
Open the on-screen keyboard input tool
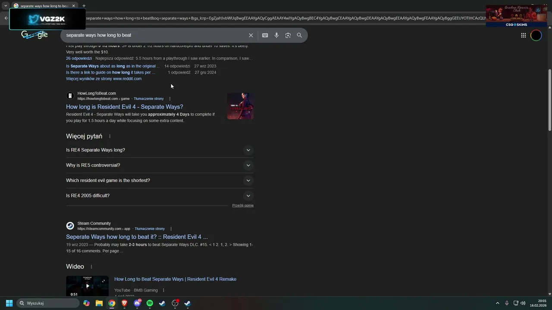click(265, 35)
